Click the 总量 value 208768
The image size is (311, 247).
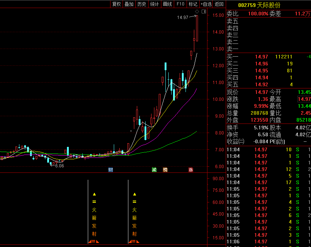tap(259, 113)
